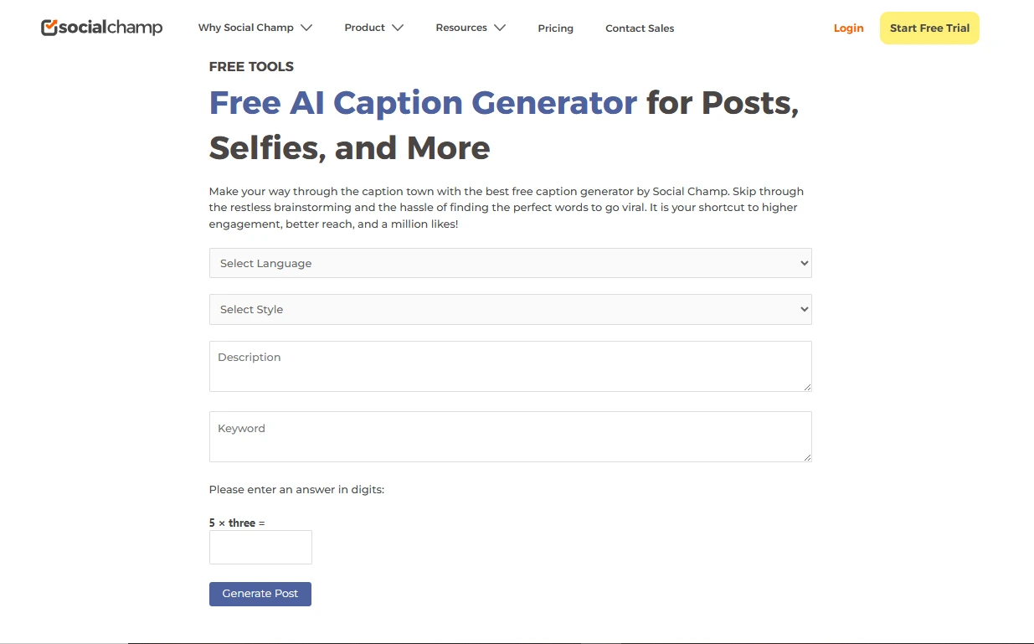Open the Product menu chevron
The image size is (1034, 644).
pyautogui.click(x=398, y=28)
